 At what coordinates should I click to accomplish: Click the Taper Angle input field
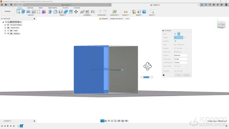pos(181,59)
